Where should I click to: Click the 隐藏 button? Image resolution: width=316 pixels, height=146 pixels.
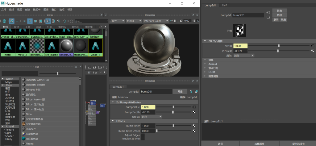tap(283, 20)
